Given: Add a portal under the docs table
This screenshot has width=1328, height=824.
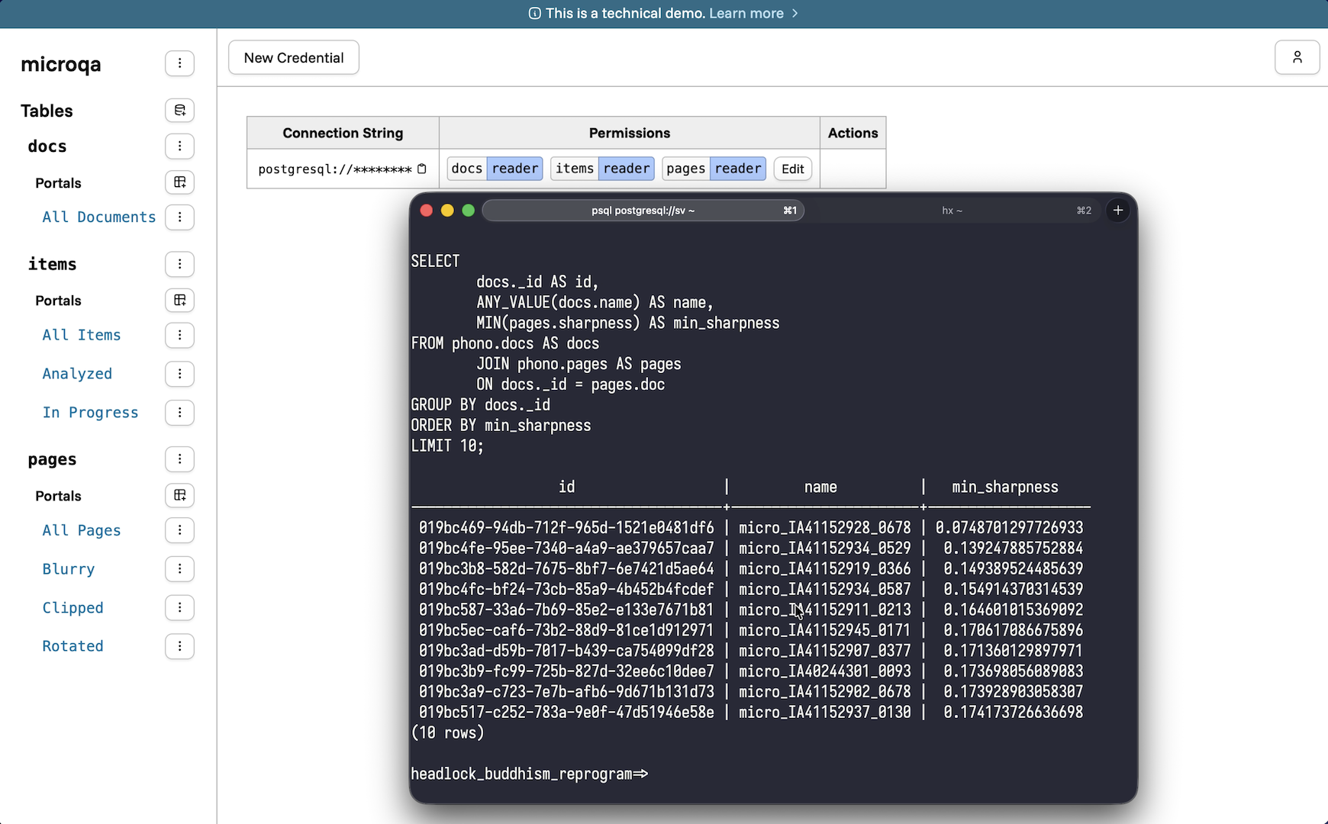Looking at the screenshot, I should [179, 182].
